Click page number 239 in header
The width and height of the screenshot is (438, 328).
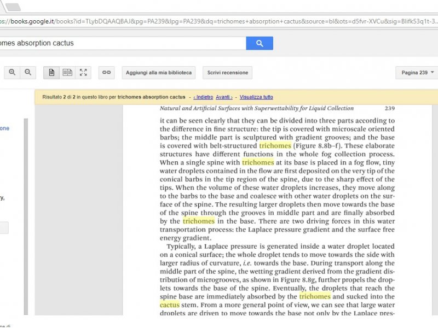(x=389, y=108)
